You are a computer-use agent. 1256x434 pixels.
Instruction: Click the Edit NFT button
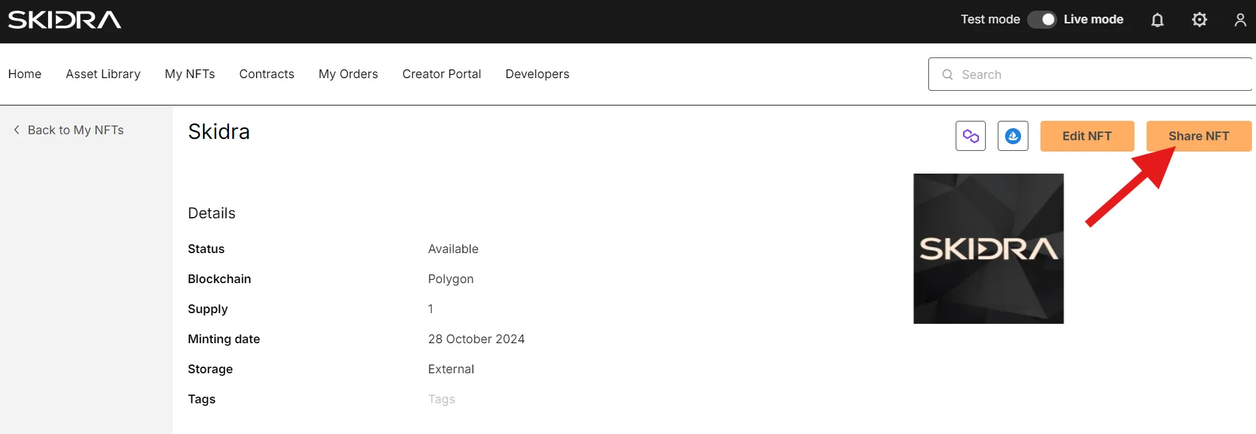[x=1087, y=136]
